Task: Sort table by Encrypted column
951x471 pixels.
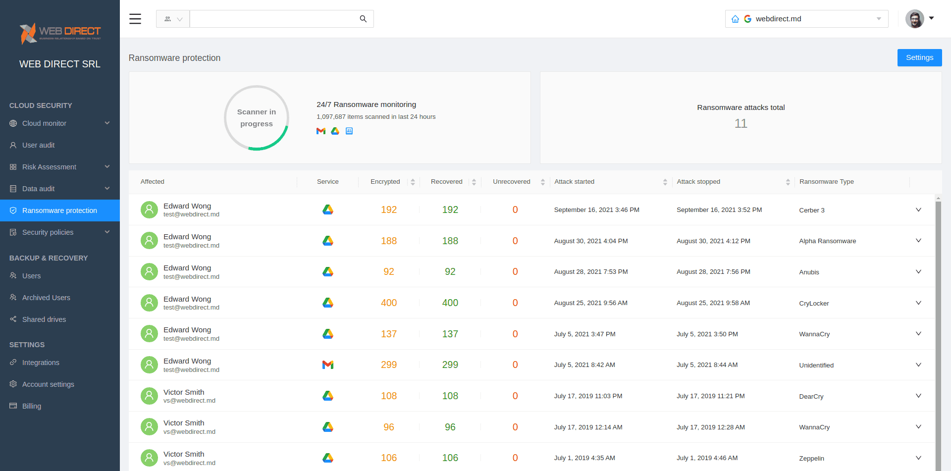Action: (413, 182)
